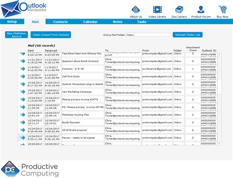Click arrow icon for Booth Payment row
233x178 pixels.
click(x=23, y=122)
